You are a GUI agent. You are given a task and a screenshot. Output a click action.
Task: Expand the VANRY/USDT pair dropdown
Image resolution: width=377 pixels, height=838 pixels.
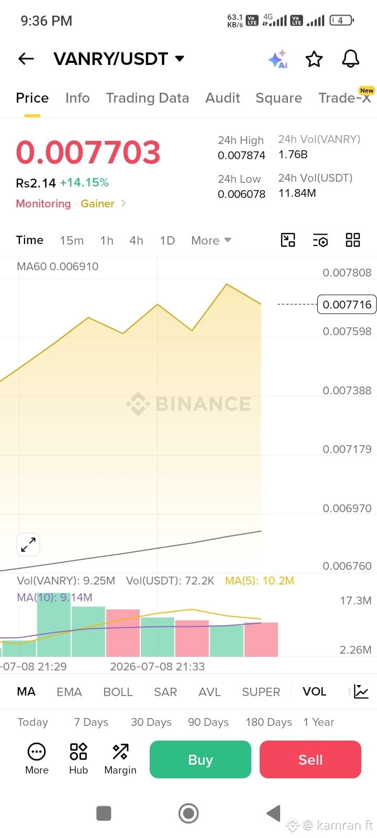(x=180, y=58)
